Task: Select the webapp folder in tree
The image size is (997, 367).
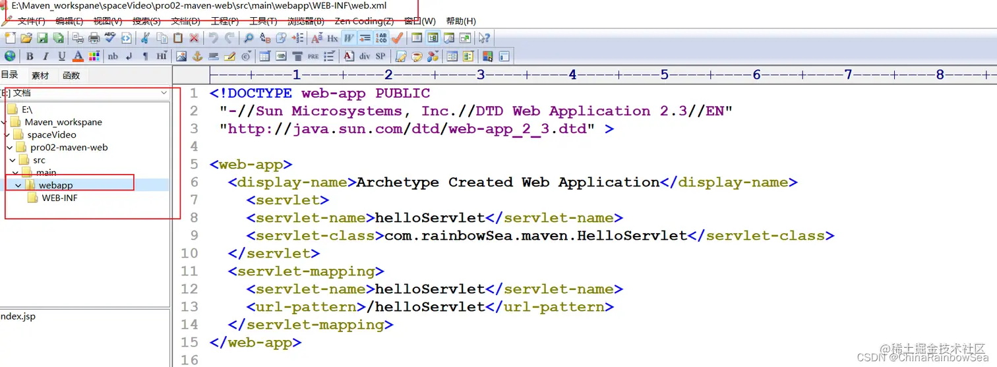Action: tap(55, 185)
